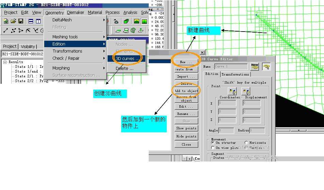Choose the Horizontal movement radio option
324x190 pixels.
click(246, 143)
